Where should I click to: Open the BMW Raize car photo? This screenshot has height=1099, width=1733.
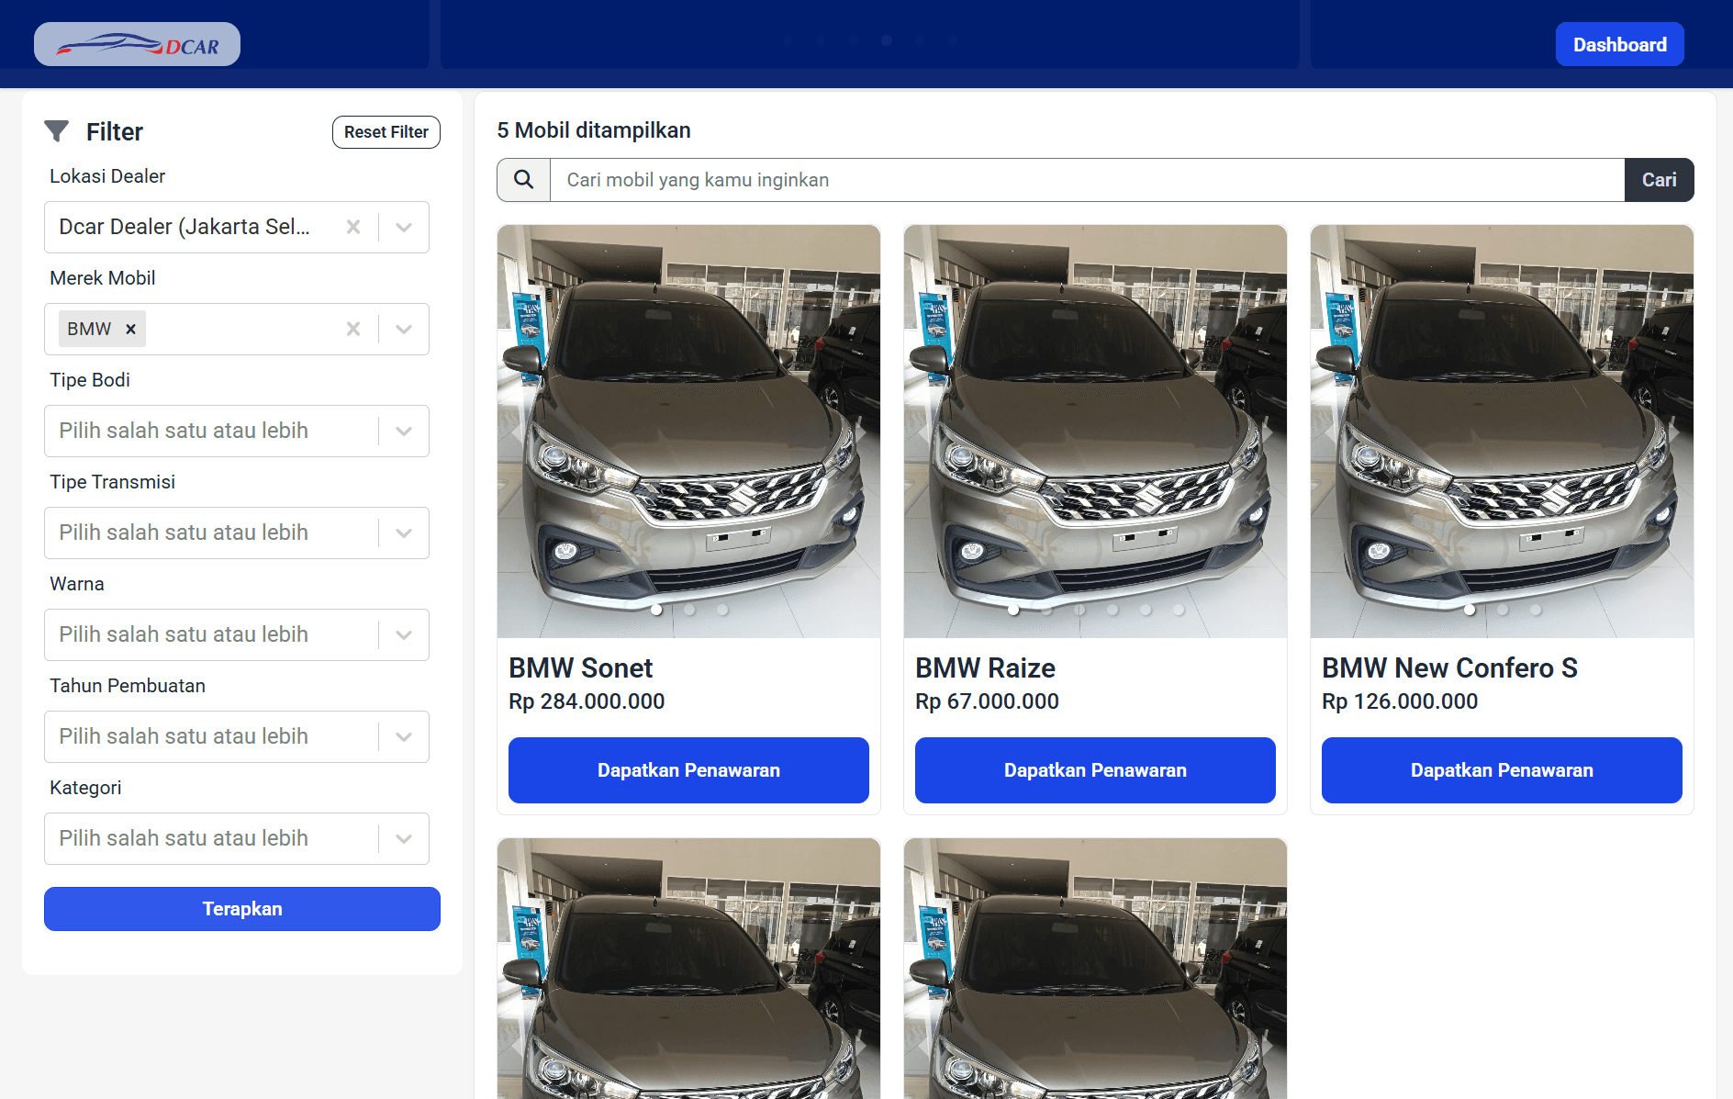pos(1095,432)
